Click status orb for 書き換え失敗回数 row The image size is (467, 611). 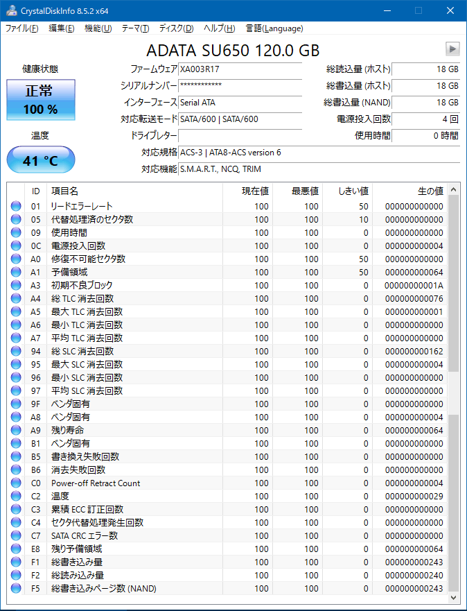16,456
